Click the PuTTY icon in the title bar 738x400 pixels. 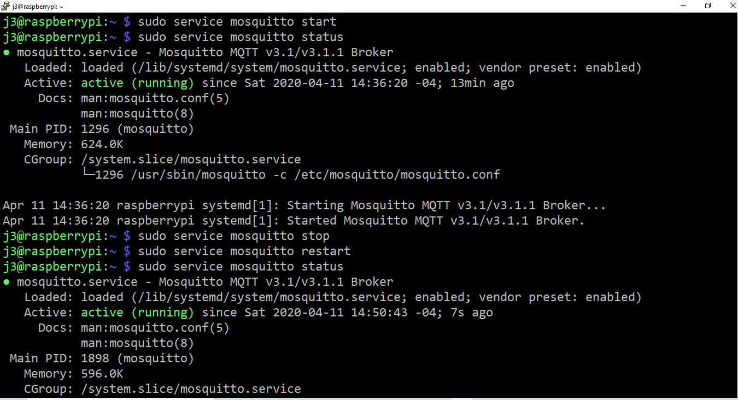pos(6,6)
